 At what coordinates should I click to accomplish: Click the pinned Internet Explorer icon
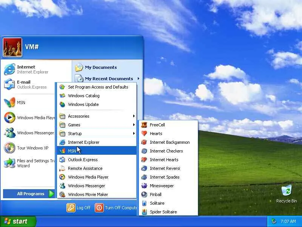9,69
